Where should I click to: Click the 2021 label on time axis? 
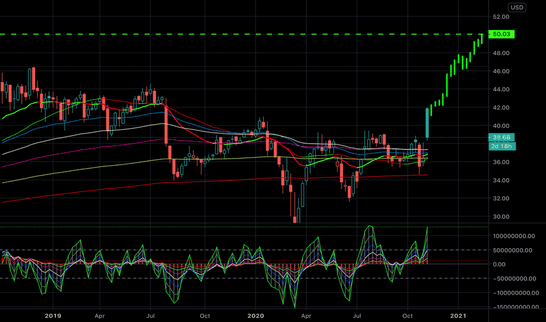(x=458, y=316)
